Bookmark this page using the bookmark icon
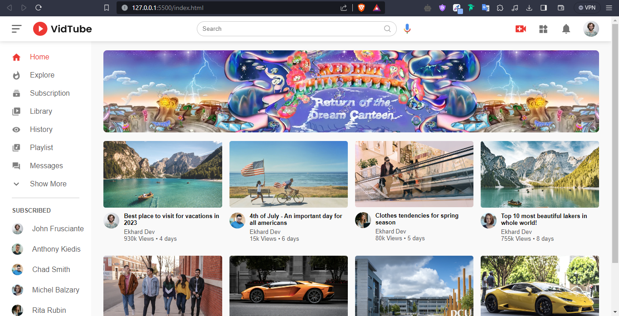The width and height of the screenshot is (619, 316). [107, 8]
